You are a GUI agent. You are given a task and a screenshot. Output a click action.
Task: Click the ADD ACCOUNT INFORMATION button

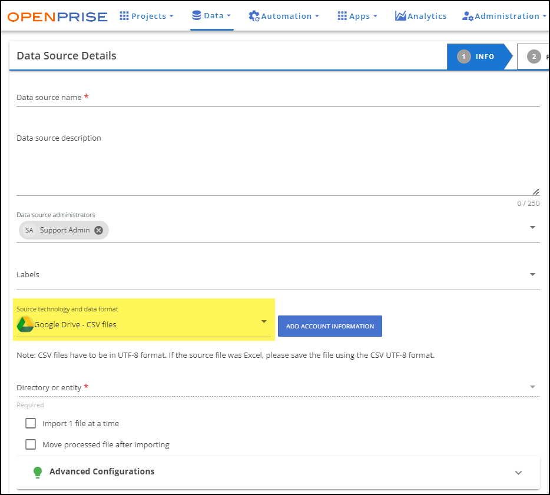coord(329,325)
